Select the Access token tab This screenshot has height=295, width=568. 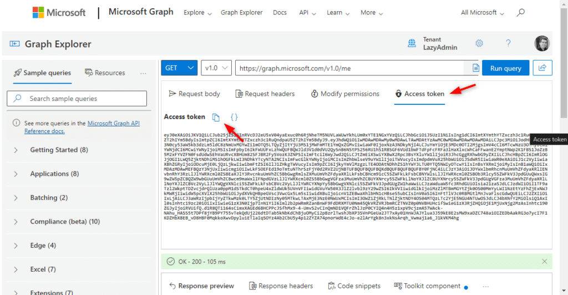(x=419, y=94)
